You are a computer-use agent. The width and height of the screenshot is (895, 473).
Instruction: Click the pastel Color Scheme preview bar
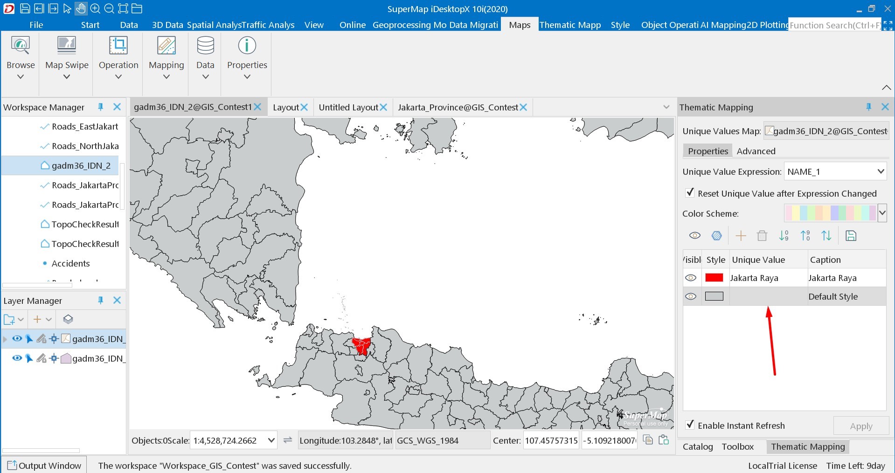click(831, 213)
